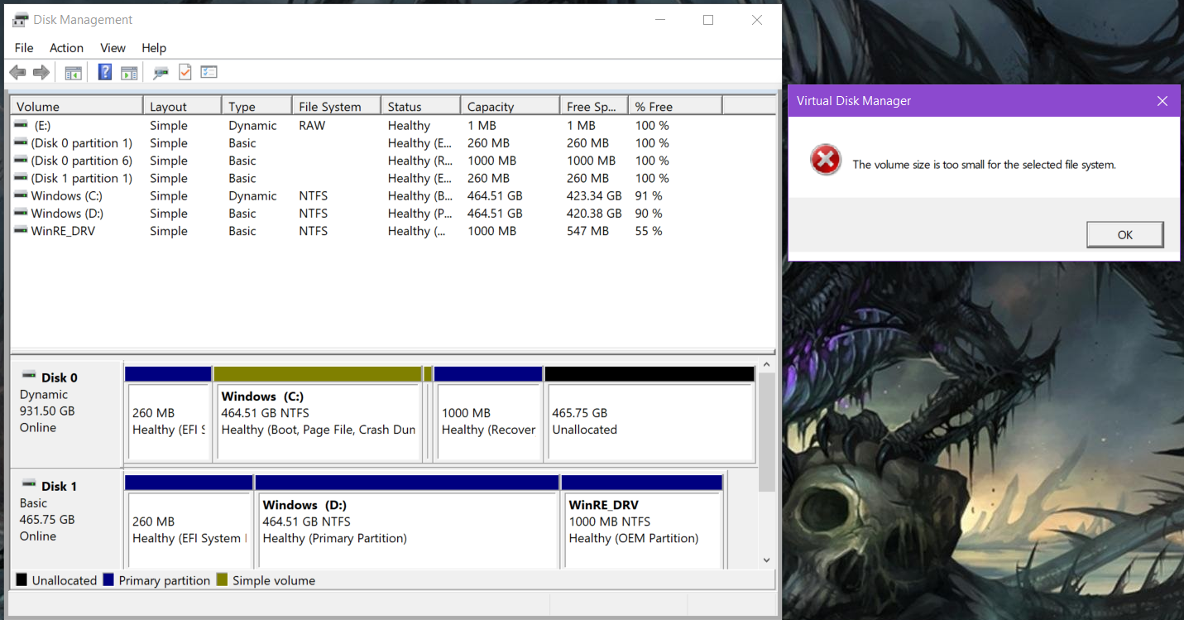Select the WinRE_DRV OEM partition block
The image size is (1184, 620).
pyautogui.click(x=642, y=521)
